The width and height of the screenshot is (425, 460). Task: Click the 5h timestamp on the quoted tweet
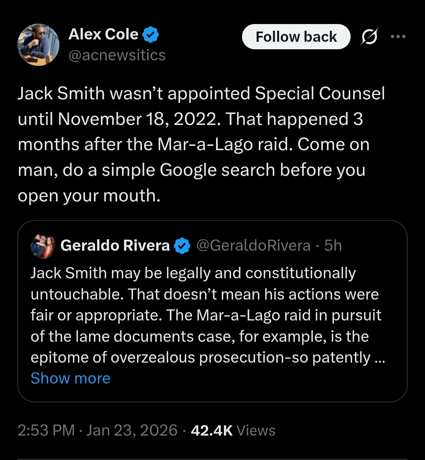tap(333, 246)
